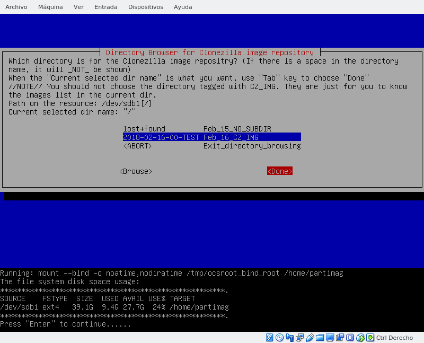This screenshot has width=424, height=343.
Task: Click the recording status icon
Action: [x=340, y=337]
